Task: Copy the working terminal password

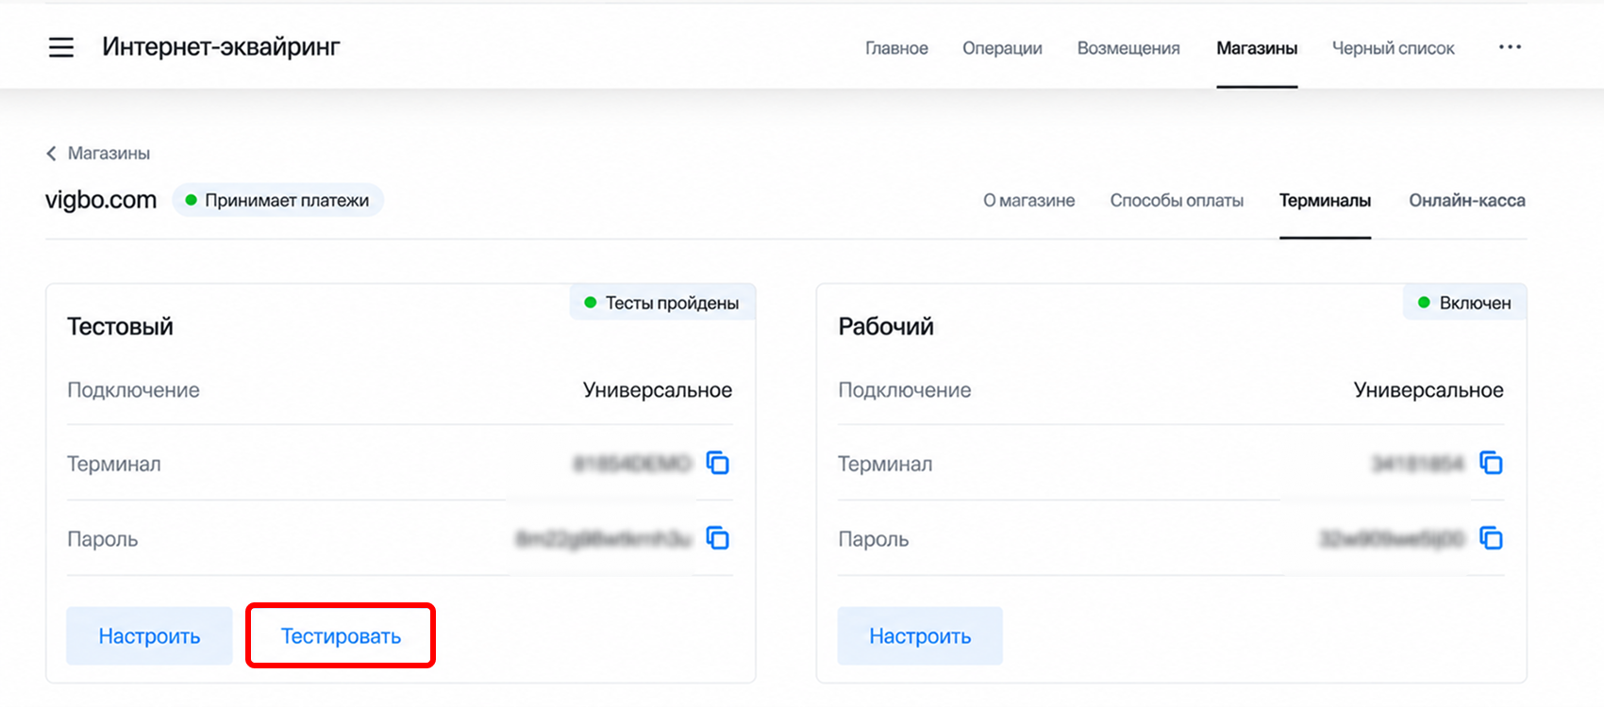Action: (1491, 538)
